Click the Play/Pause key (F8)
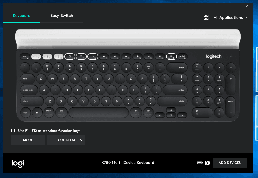The height and width of the screenshot is (178, 258). [115, 57]
